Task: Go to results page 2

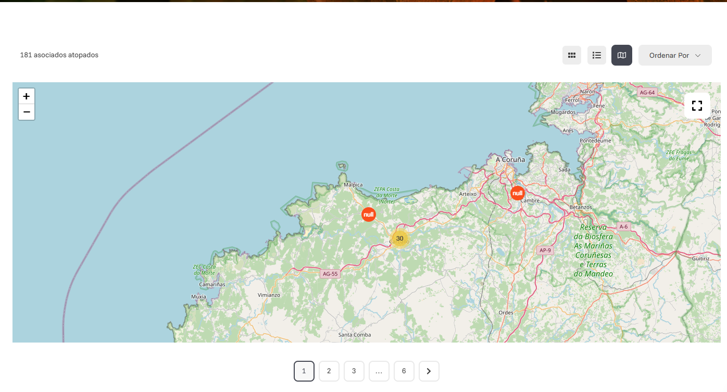Action: coord(329,371)
